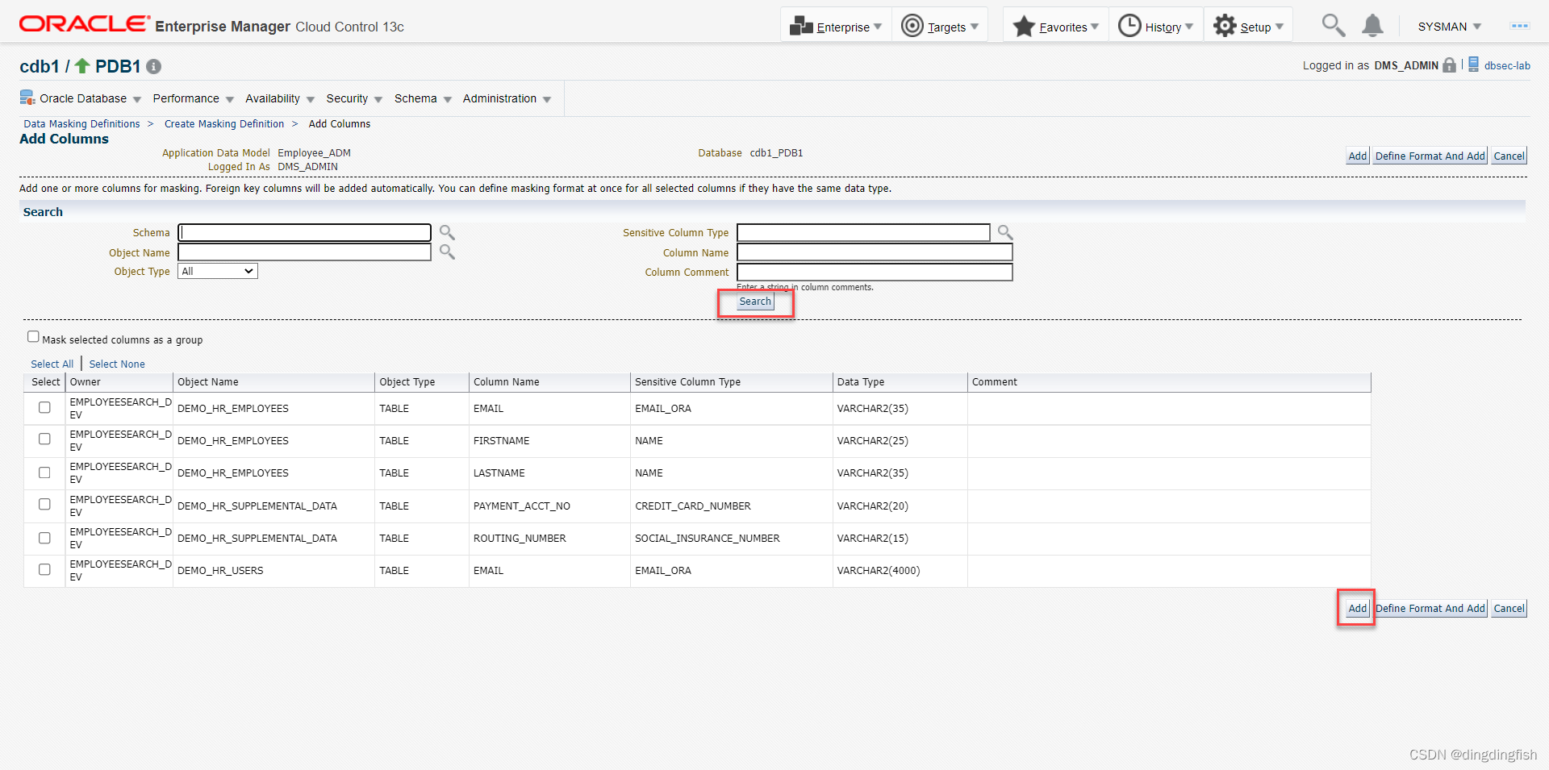Expand the SYSMAN user dropdown
Screen dimensions: 1549x770
tap(1449, 27)
